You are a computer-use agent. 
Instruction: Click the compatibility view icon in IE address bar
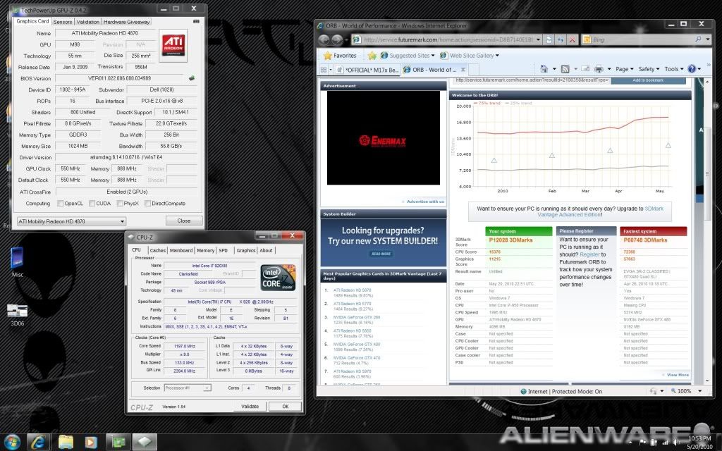click(549, 39)
